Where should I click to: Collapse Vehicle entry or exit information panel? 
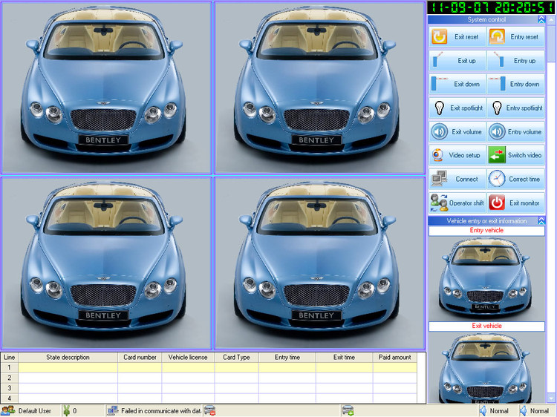[x=541, y=221]
